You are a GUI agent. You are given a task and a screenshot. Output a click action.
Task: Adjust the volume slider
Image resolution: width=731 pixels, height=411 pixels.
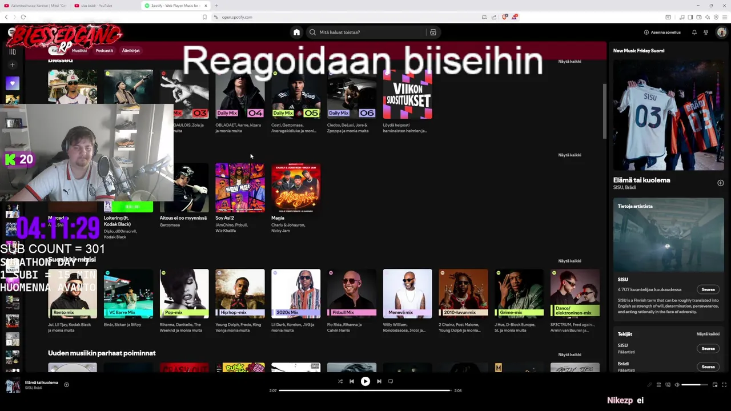(x=695, y=385)
